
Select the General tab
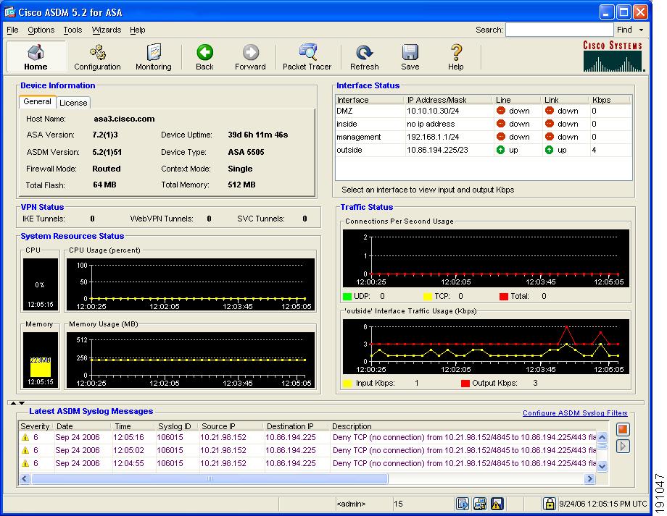click(38, 101)
